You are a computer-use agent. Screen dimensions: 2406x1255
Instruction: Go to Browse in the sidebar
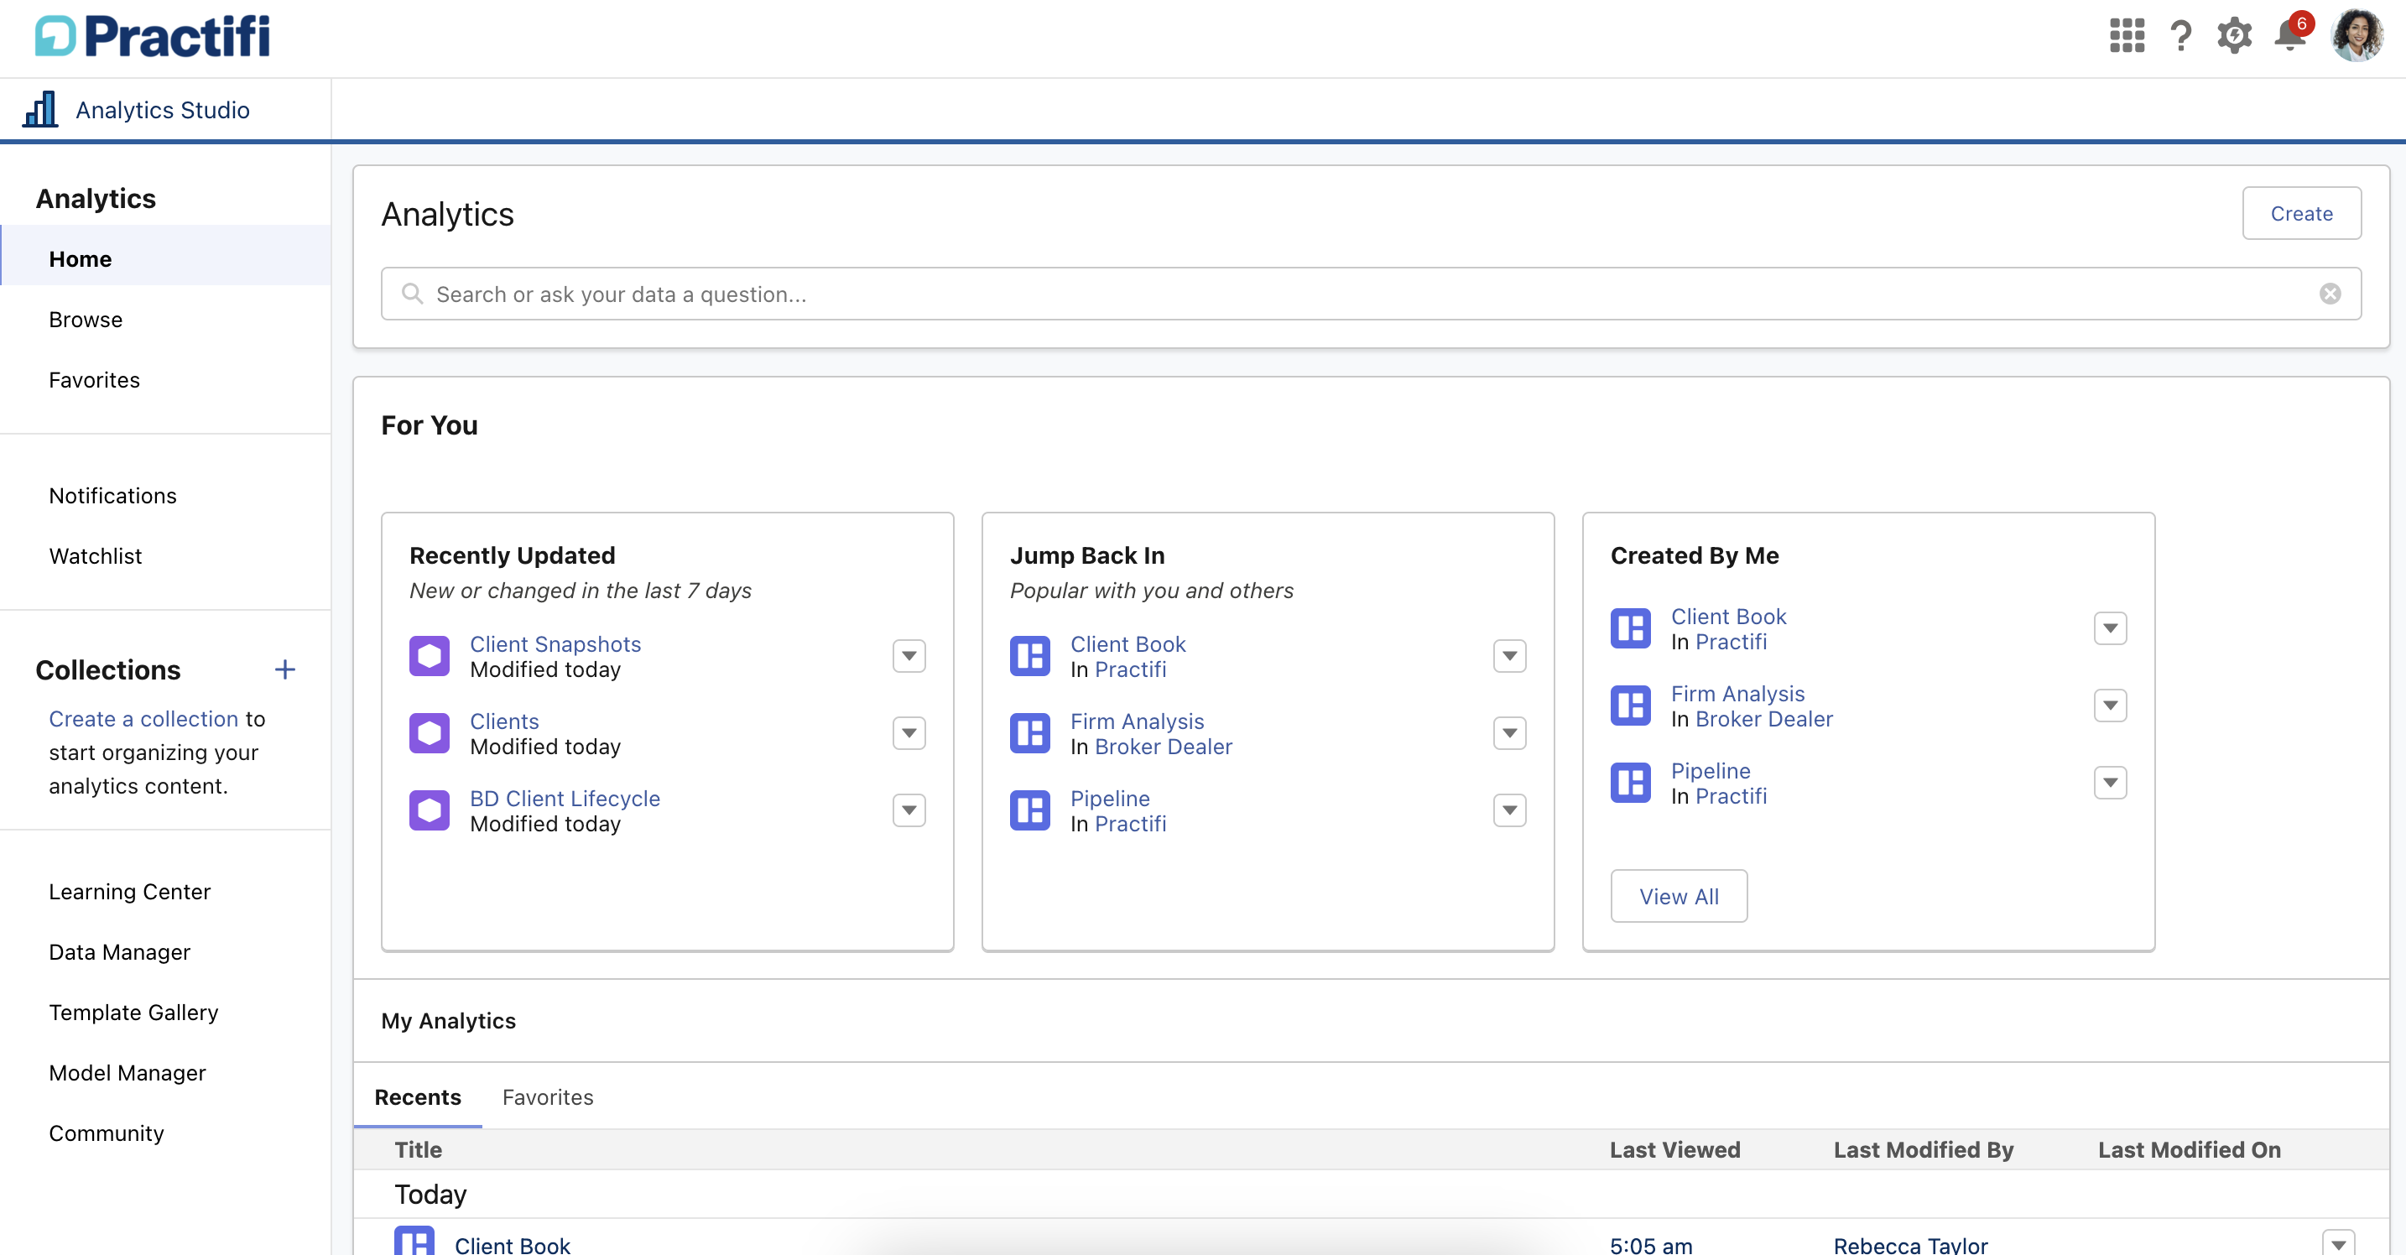pos(86,320)
